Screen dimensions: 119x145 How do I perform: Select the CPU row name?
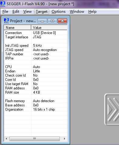8,67
